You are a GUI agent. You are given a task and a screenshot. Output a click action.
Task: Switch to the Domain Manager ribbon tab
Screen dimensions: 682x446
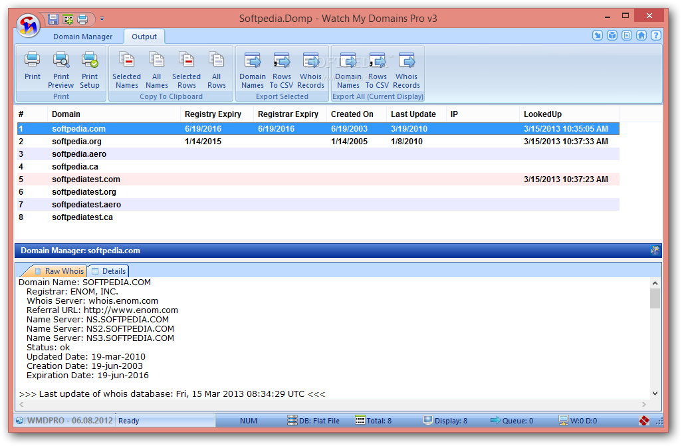pos(82,37)
